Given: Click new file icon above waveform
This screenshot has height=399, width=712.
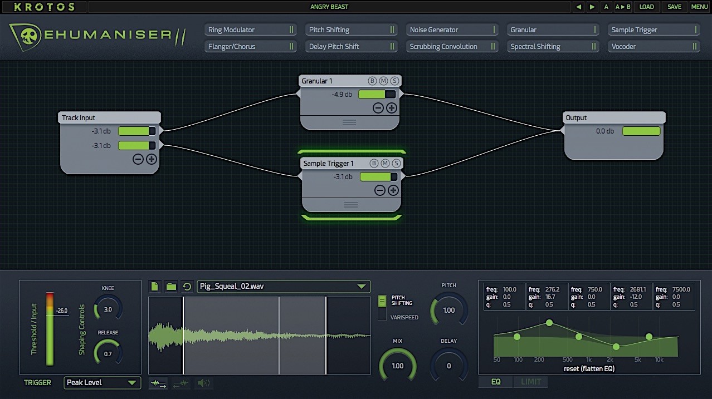Looking at the screenshot, I should tap(155, 287).
